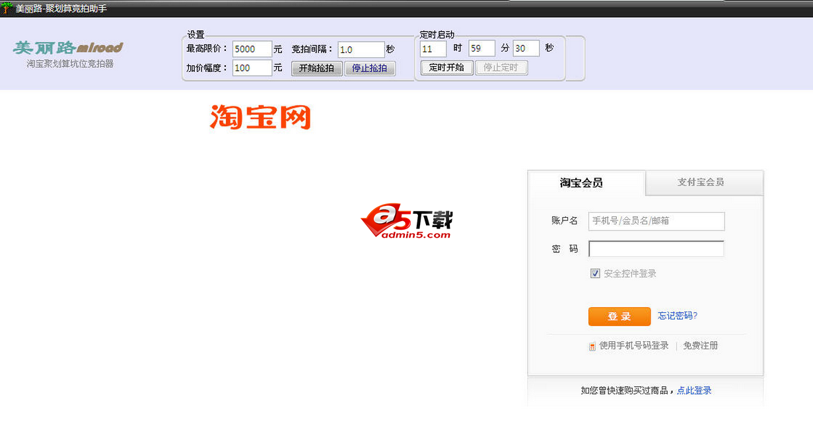Click the 美丽路 miroad logo
Screen dimensions: 813x443
pos(68,48)
